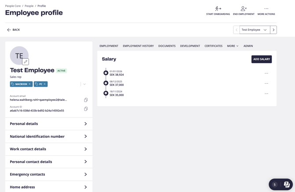Screen dimensions: 295x192
Task: Switch to the Certificates tab
Action: [213, 46]
